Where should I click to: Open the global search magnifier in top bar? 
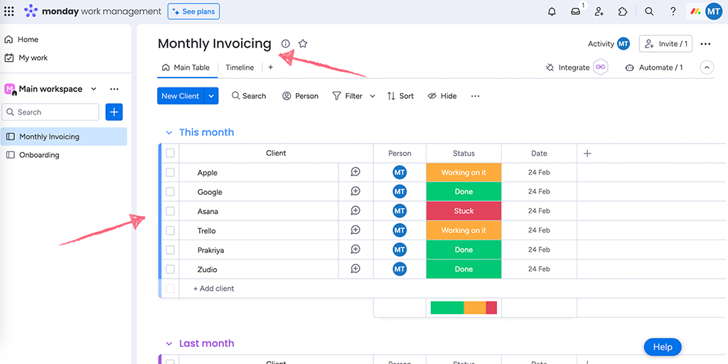(649, 11)
